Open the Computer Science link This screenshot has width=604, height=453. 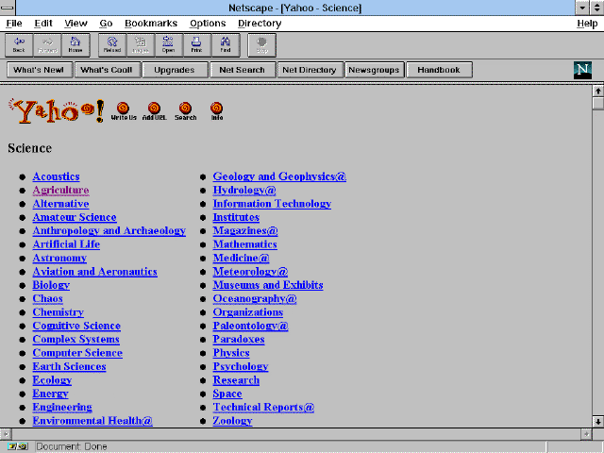click(x=77, y=353)
